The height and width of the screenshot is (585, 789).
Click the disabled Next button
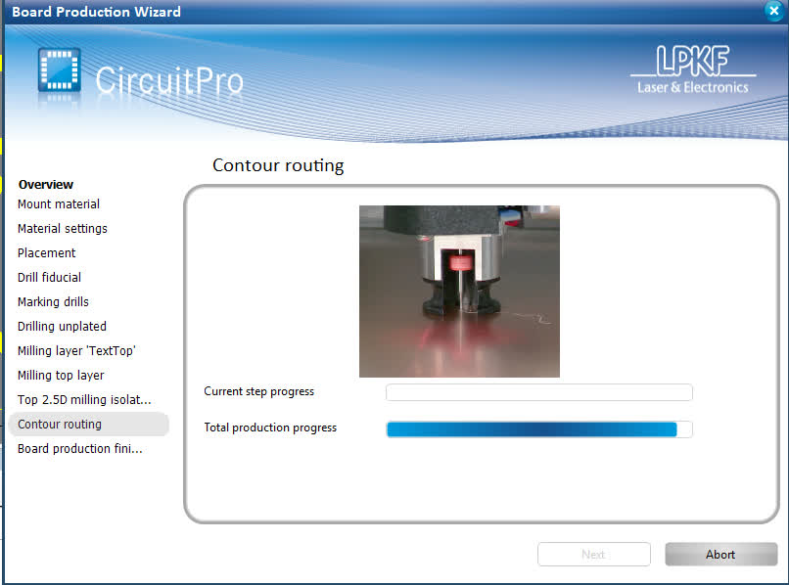point(594,554)
